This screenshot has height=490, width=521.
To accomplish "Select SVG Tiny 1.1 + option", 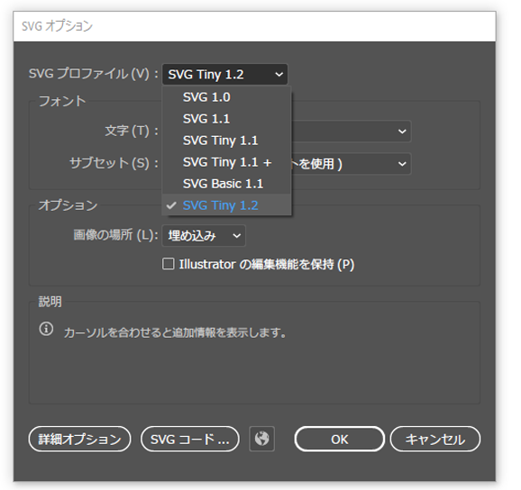I will 226,162.
